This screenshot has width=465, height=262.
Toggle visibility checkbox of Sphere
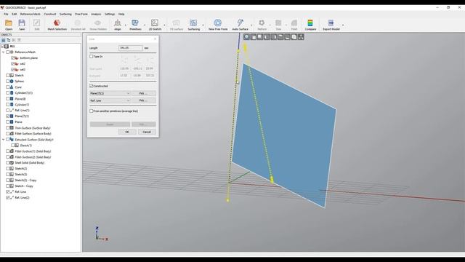pyautogui.click(x=8, y=81)
